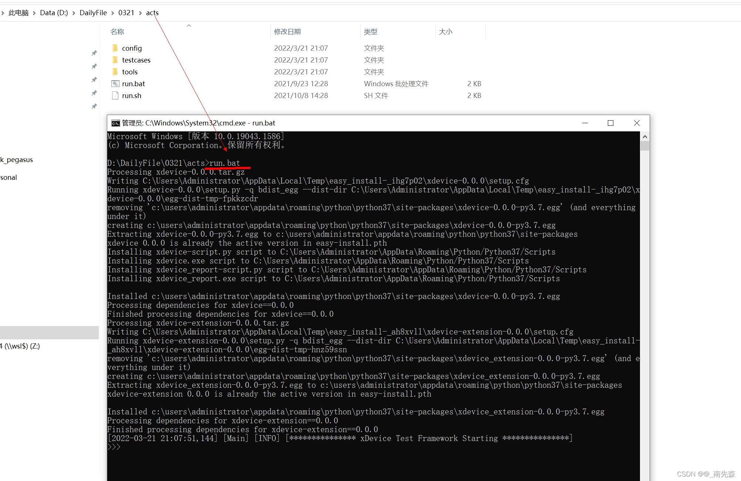Open the tools folder icon
Image resolution: width=741 pixels, height=481 pixels.
click(115, 72)
